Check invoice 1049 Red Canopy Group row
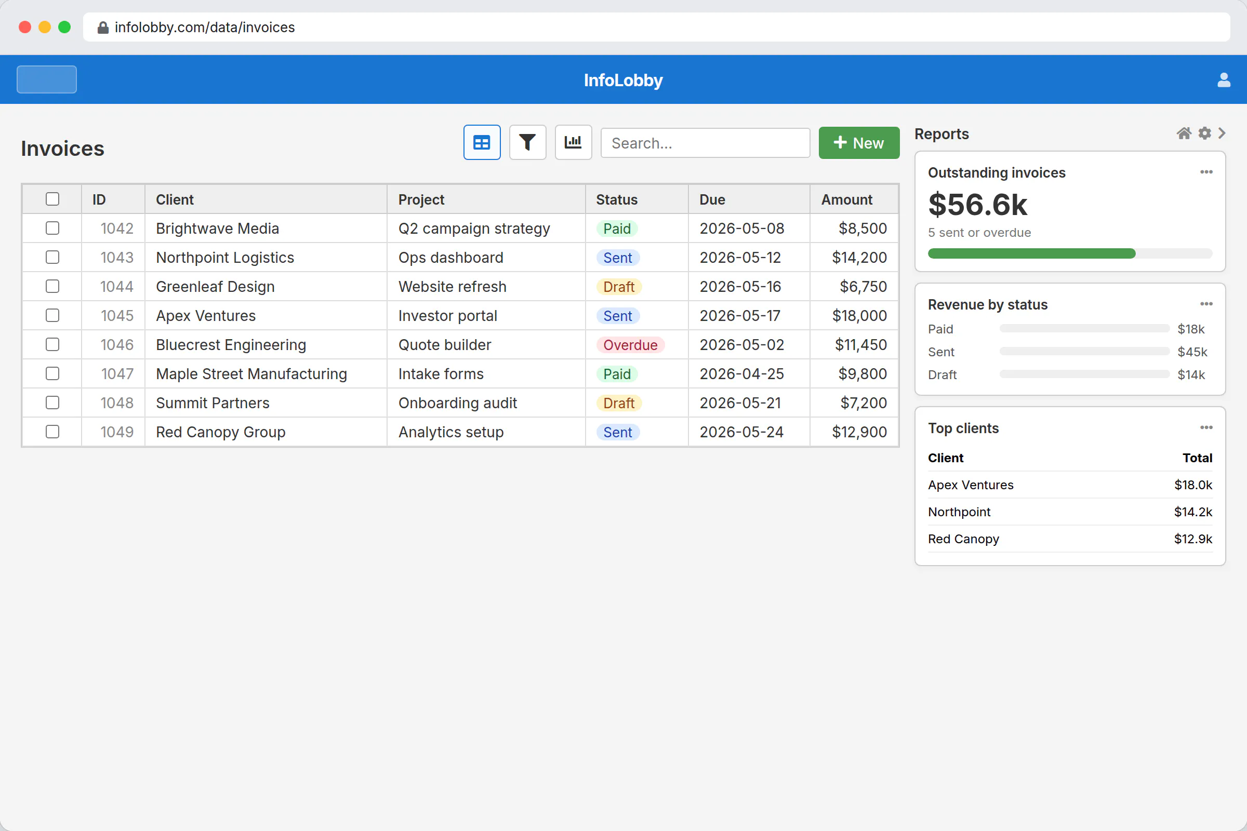 pyautogui.click(x=52, y=432)
